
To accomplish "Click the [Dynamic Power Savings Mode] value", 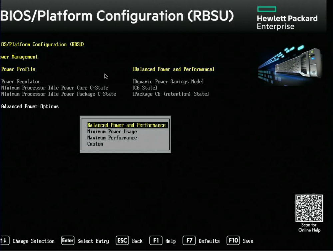I will (168, 82).
